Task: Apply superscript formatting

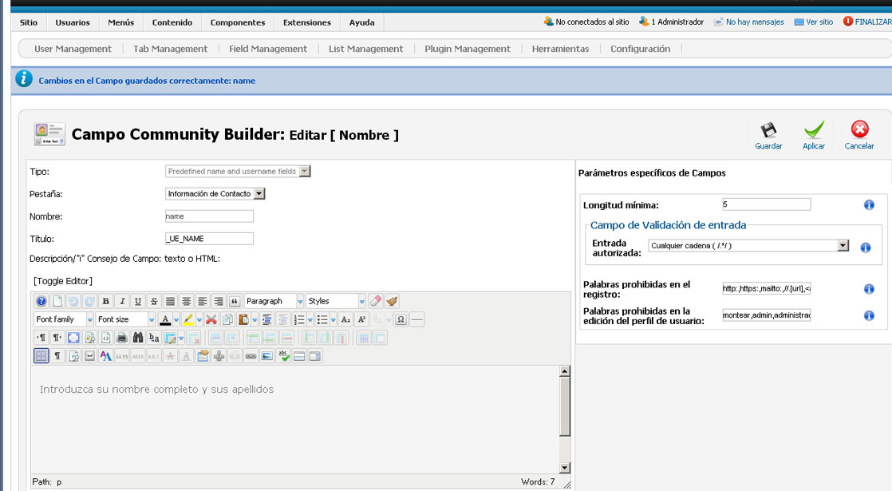Action: 361,319
